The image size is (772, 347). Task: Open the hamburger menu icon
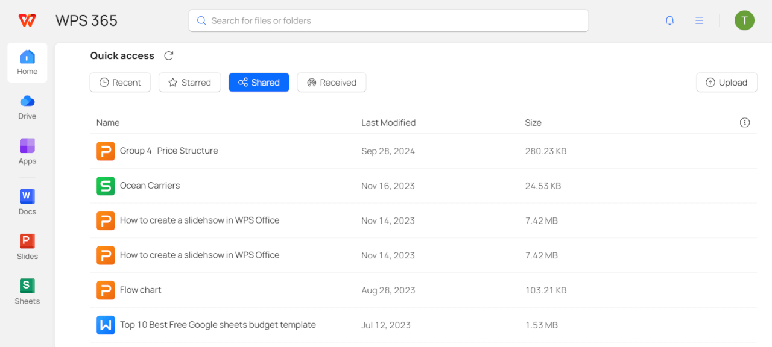click(699, 20)
